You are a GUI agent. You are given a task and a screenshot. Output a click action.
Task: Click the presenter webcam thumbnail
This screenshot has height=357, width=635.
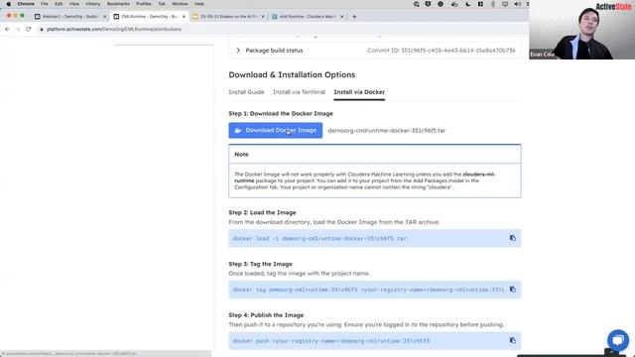582,30
